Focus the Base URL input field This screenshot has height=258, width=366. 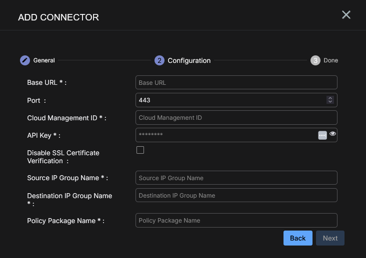click(x=236, y=82)
